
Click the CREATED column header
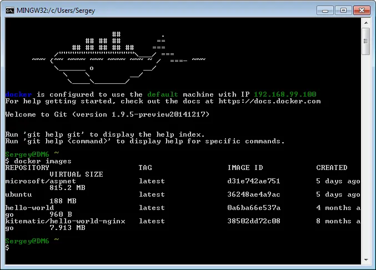pyautogui.click(x=332, y=167)
